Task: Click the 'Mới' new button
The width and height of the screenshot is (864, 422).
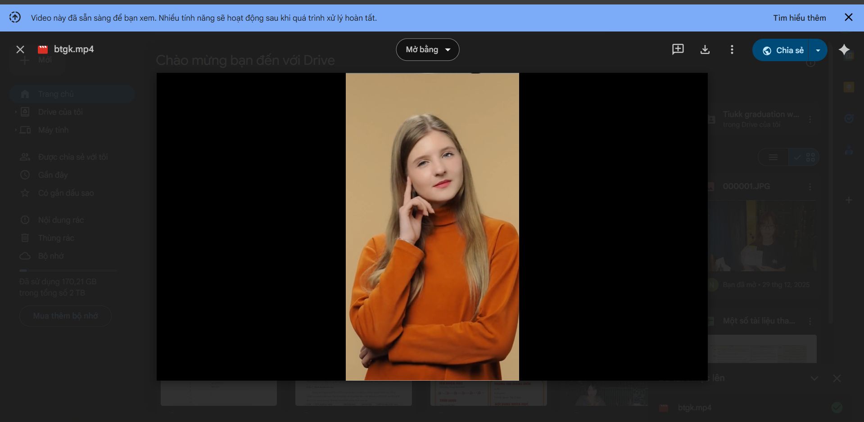Action: pos(37,60)
